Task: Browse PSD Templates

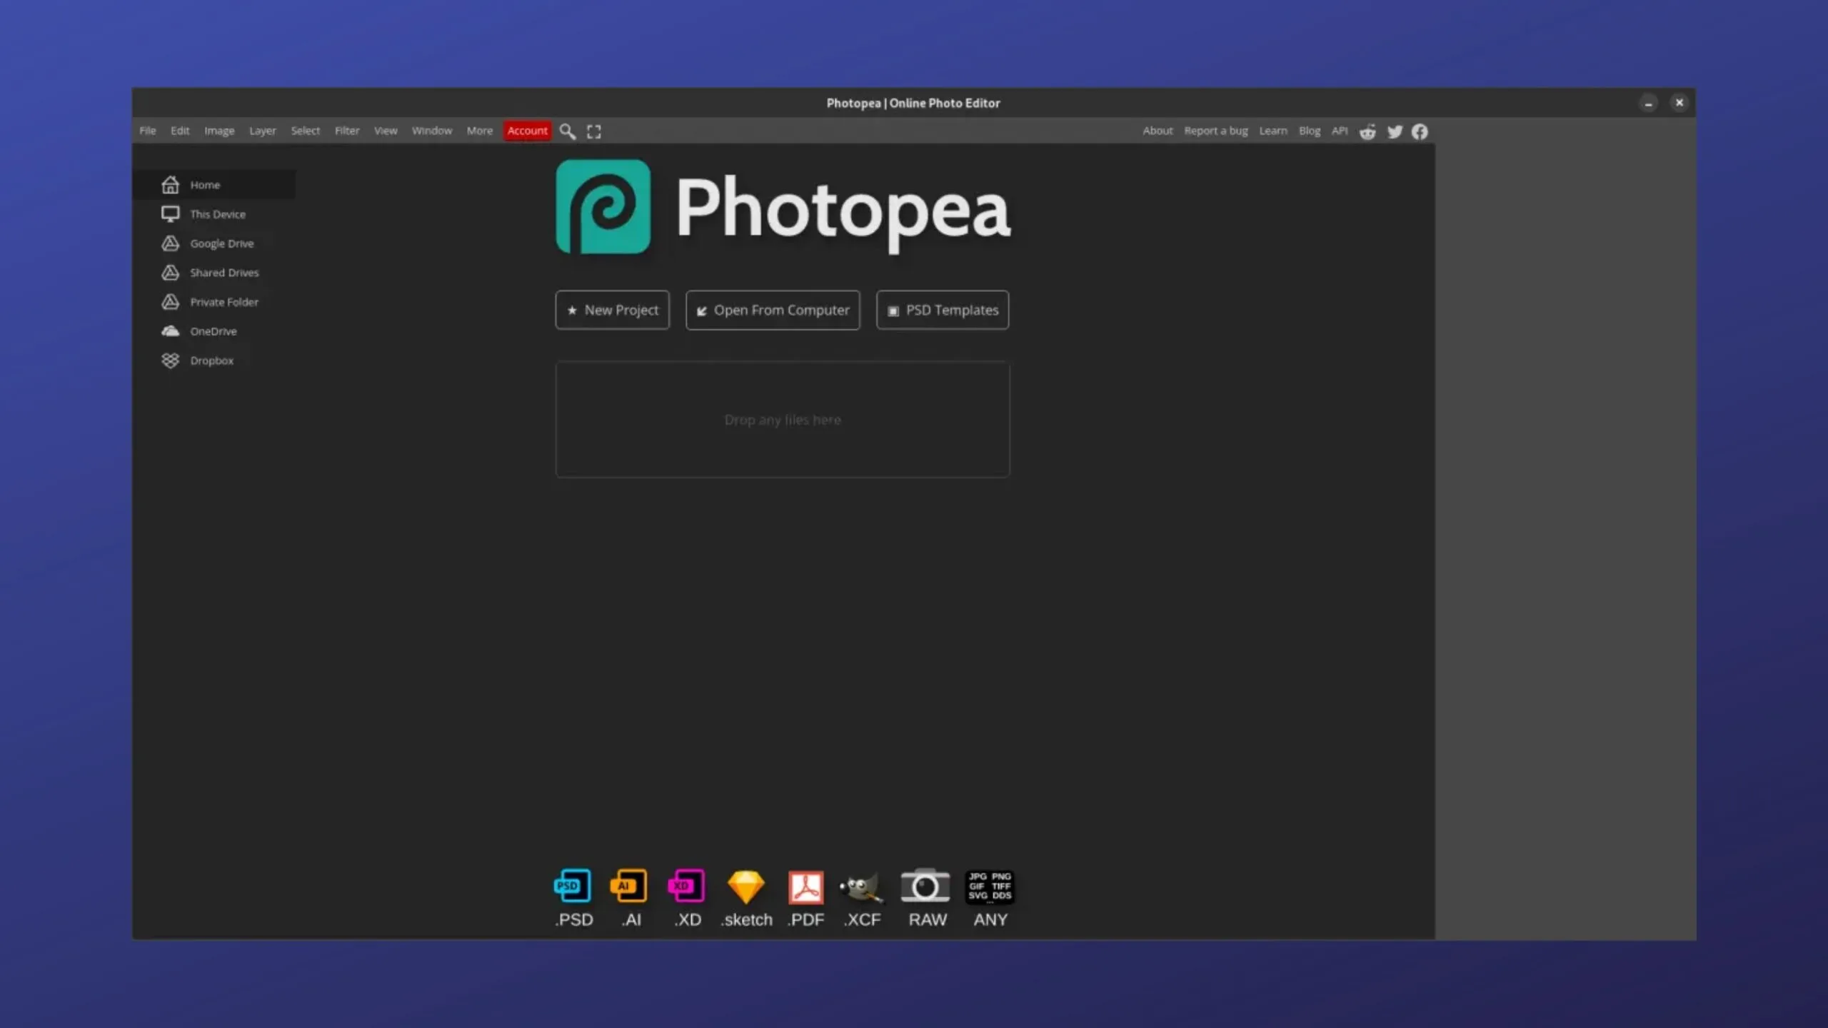Action: tap(943, 310)
